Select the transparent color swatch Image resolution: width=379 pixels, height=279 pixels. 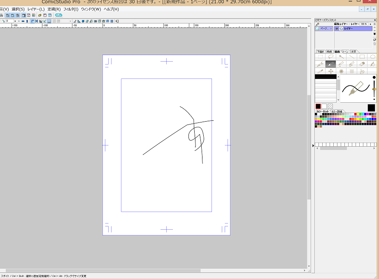pyautogui.click(x=330, y=106)
